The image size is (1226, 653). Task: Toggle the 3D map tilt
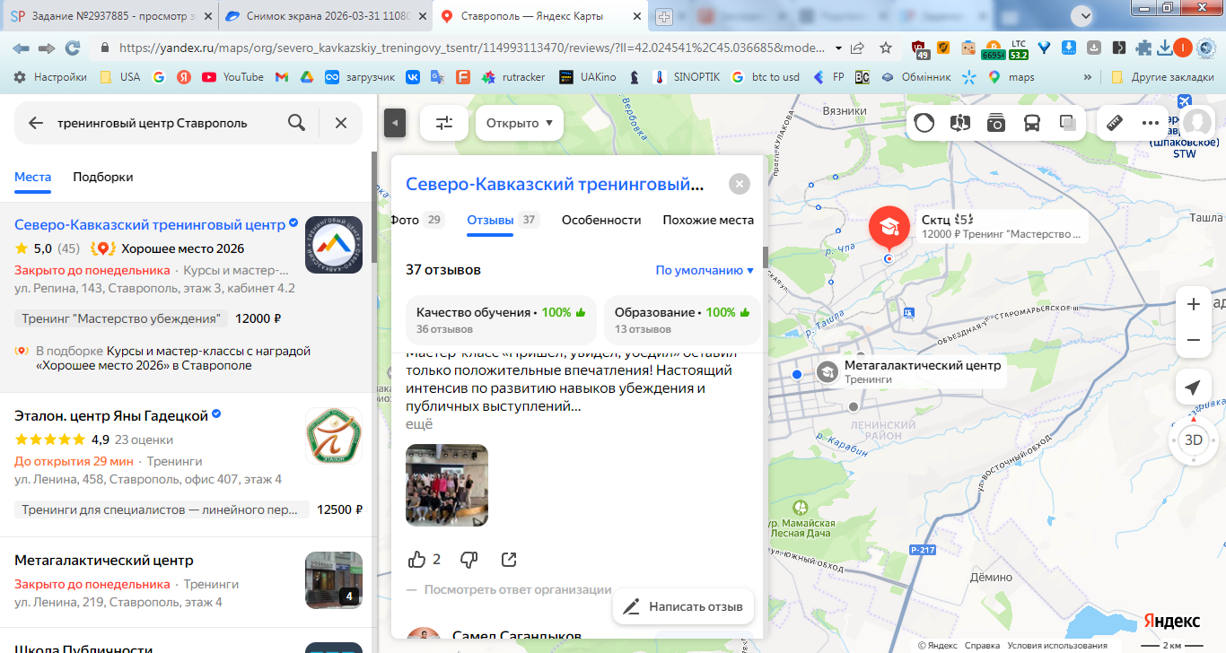click(x=1194, y=440)
